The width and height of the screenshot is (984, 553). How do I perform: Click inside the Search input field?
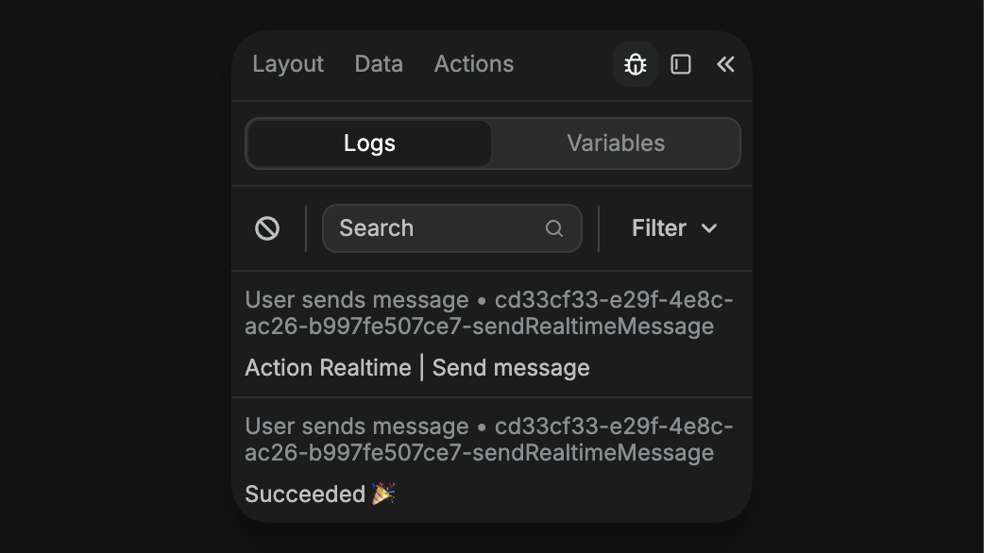click(x=425, y=227)
